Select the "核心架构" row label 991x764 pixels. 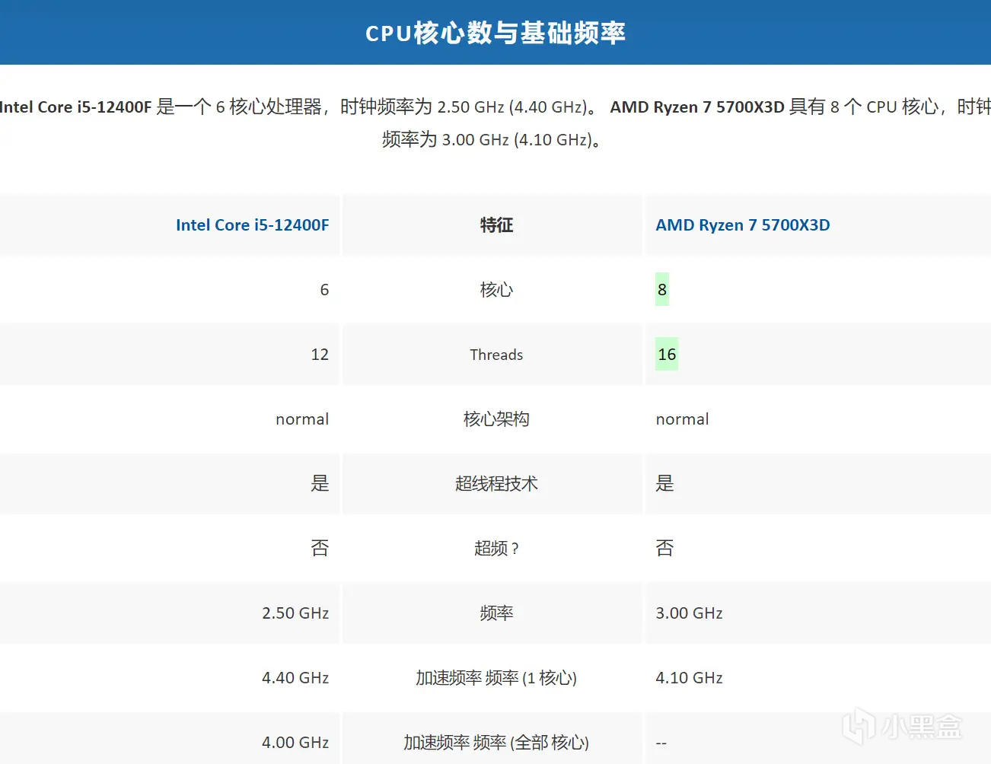point(496,419)
